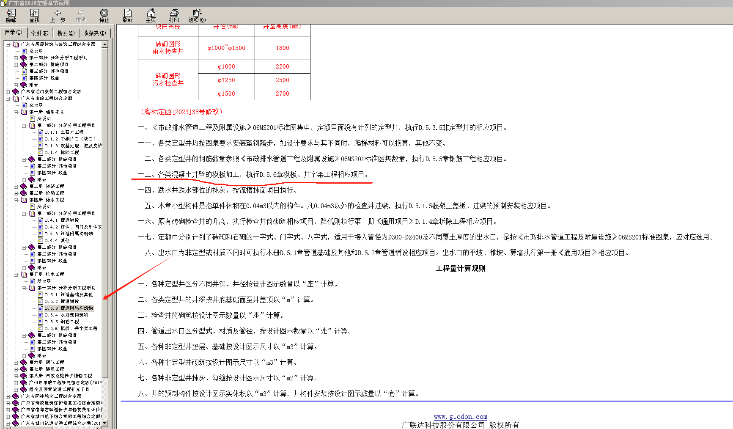Switch to the 收藏夹 favorites tab
733x429 pixels.
point(95,33)
